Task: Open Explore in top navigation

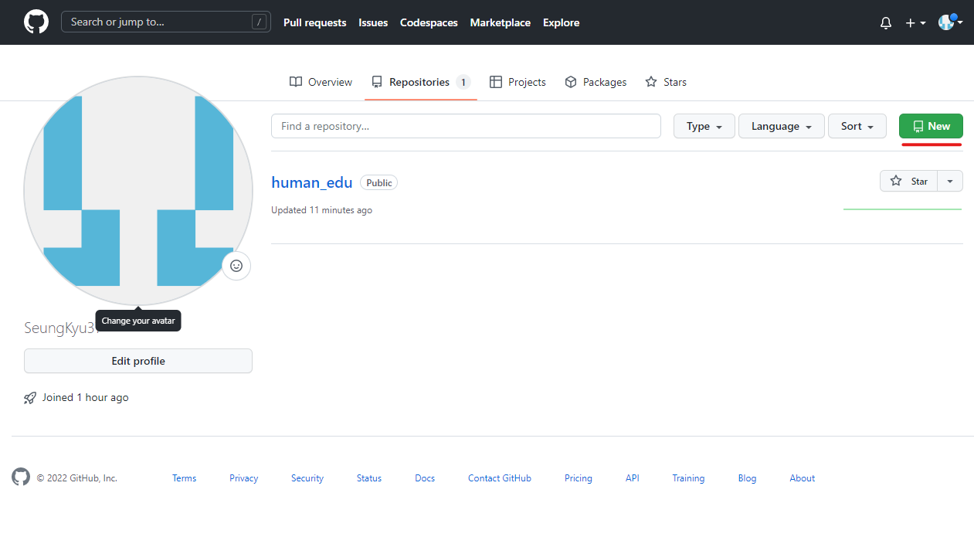Action: [562, 22]
